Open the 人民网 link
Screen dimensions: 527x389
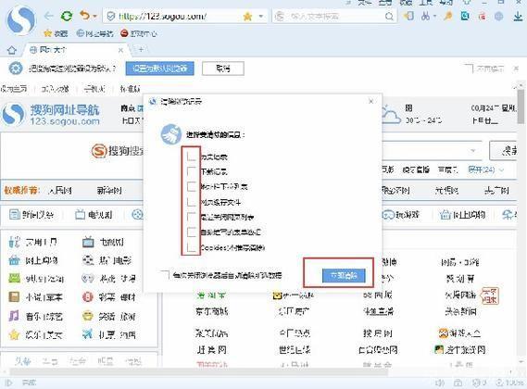(60, 191)
